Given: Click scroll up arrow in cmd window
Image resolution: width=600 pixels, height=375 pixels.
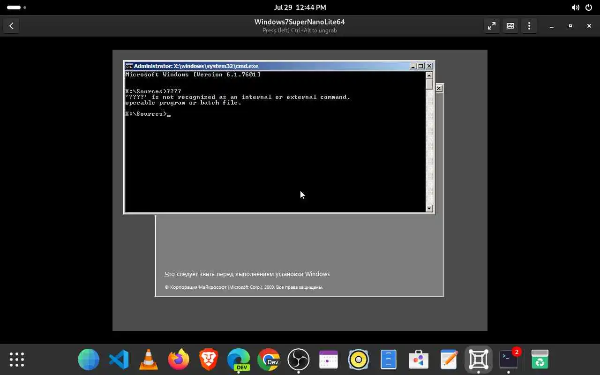Looking at the screenshot, I should (429, 75).
